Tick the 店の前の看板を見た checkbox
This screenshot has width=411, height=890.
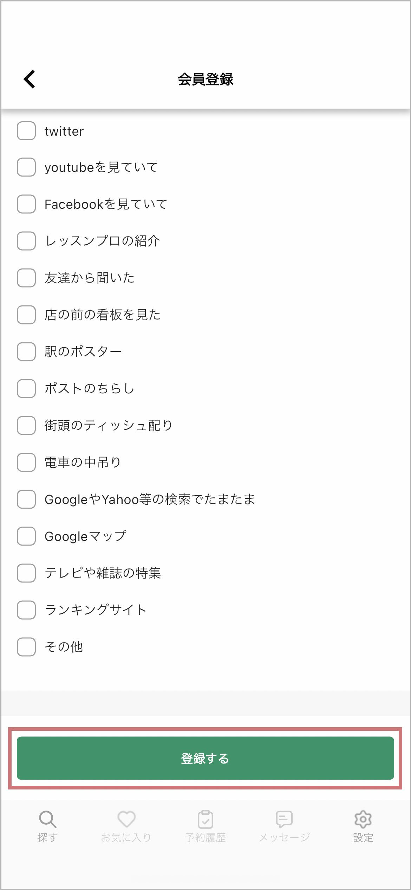tap(26, 315)
